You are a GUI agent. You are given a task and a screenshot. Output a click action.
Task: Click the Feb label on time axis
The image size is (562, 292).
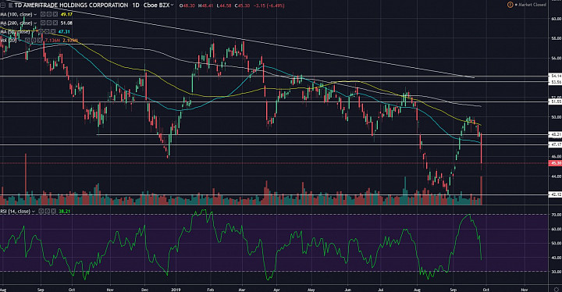click(x=211, y=289)
